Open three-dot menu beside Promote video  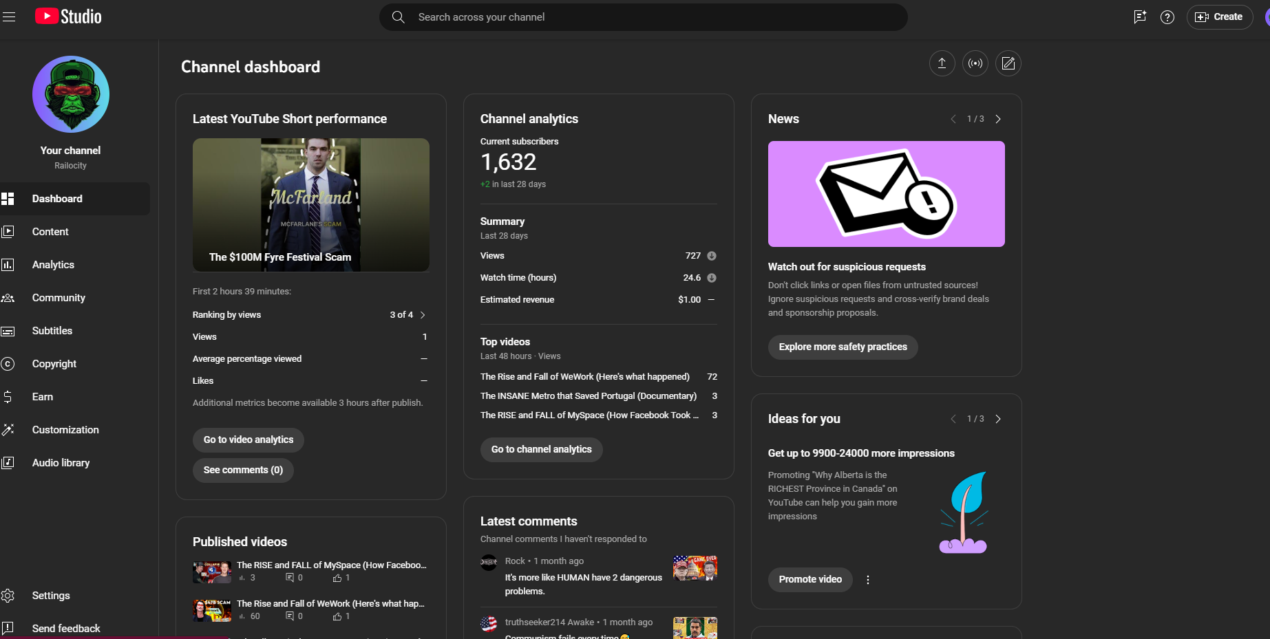(x=868, y=580)
